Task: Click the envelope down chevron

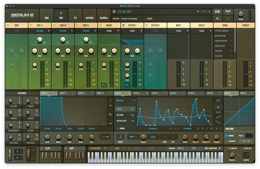Action: (110, 123)
